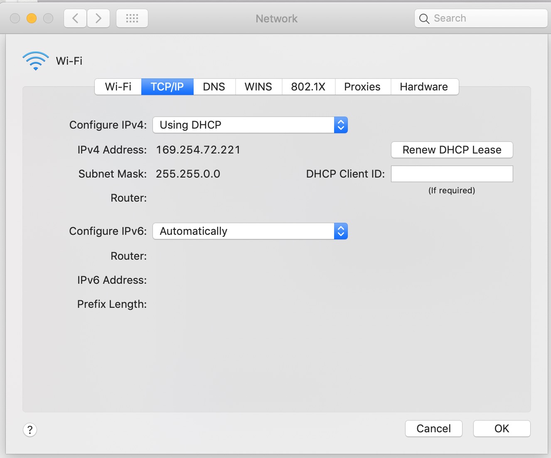Click Renew DHCP Lease button
This screenshot has height=458, width=551.
pyautogui.click(x=452, y=150)
